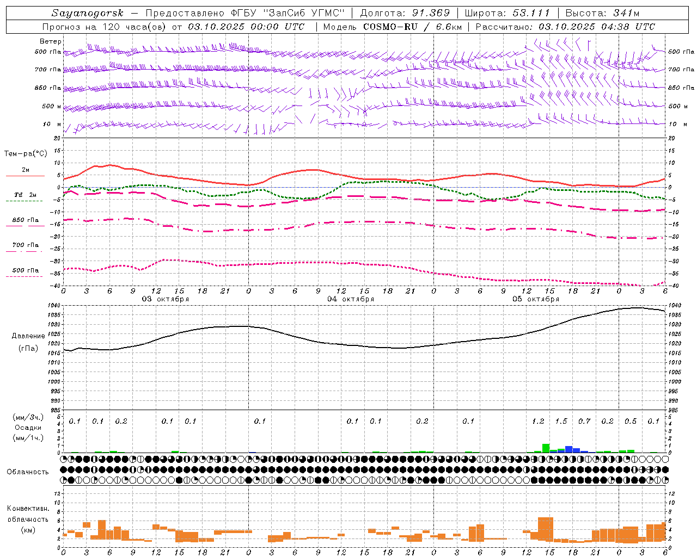Click the 'Осадки' label
This screenshot has width=697, height=557.
point(28,428)
